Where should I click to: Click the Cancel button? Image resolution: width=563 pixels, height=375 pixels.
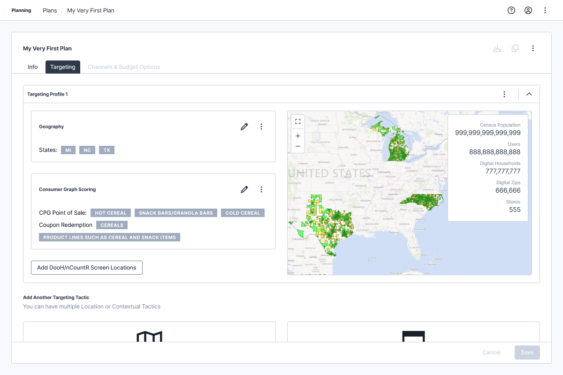point(491,352)
